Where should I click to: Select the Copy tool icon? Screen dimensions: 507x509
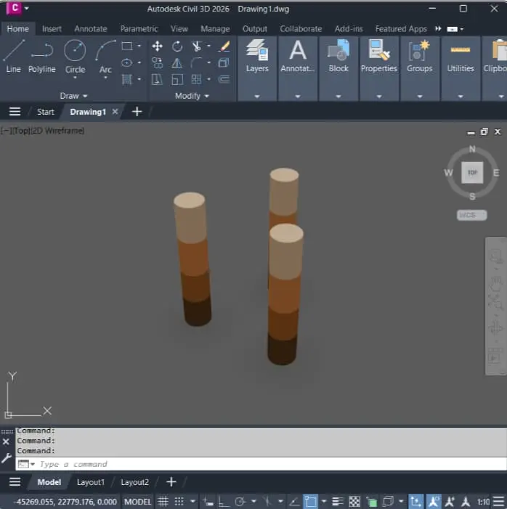pos(157,62)
